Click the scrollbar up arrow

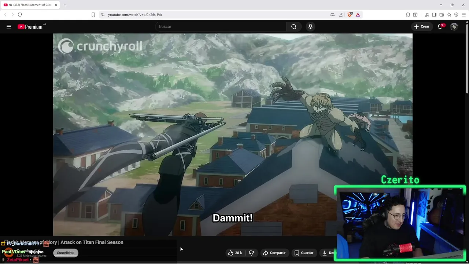[x=467, y=22]
